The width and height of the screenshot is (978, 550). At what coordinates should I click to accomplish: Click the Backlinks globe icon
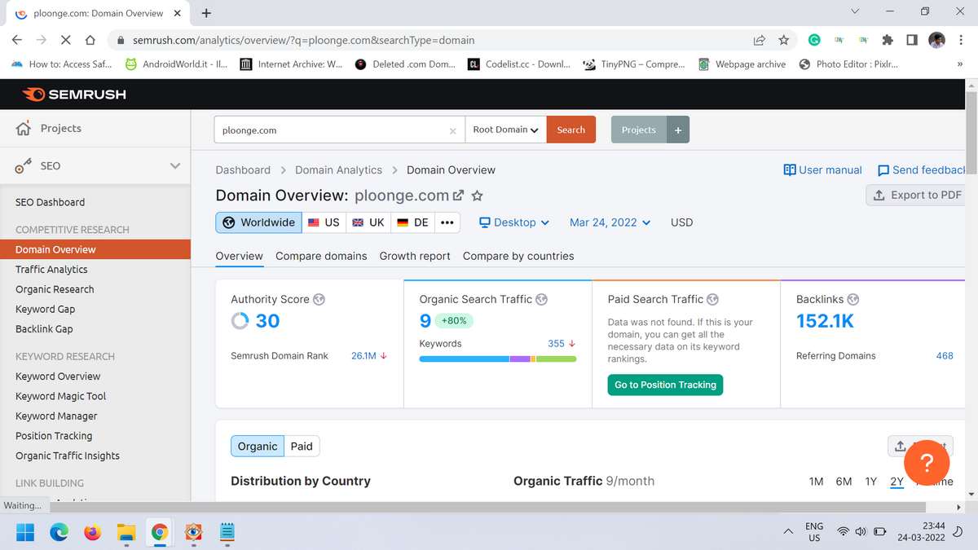tap(853, 299)
